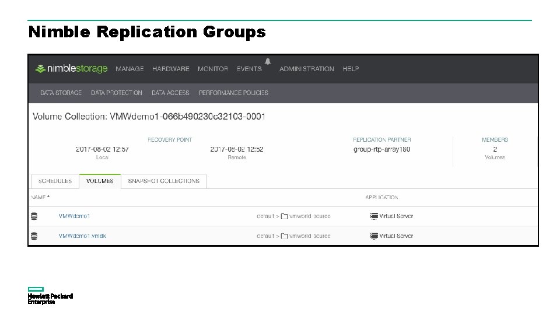Click the folder icon in the VMWdemo1.vmdk row
Image resolution: width=560 pixels, height=315 pixels.
(284, 236)
